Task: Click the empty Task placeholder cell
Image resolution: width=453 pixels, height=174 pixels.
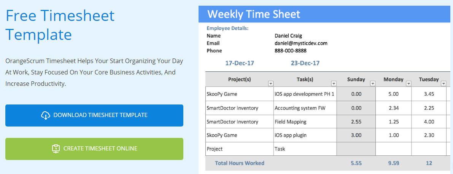Action: tap(305, 149)
